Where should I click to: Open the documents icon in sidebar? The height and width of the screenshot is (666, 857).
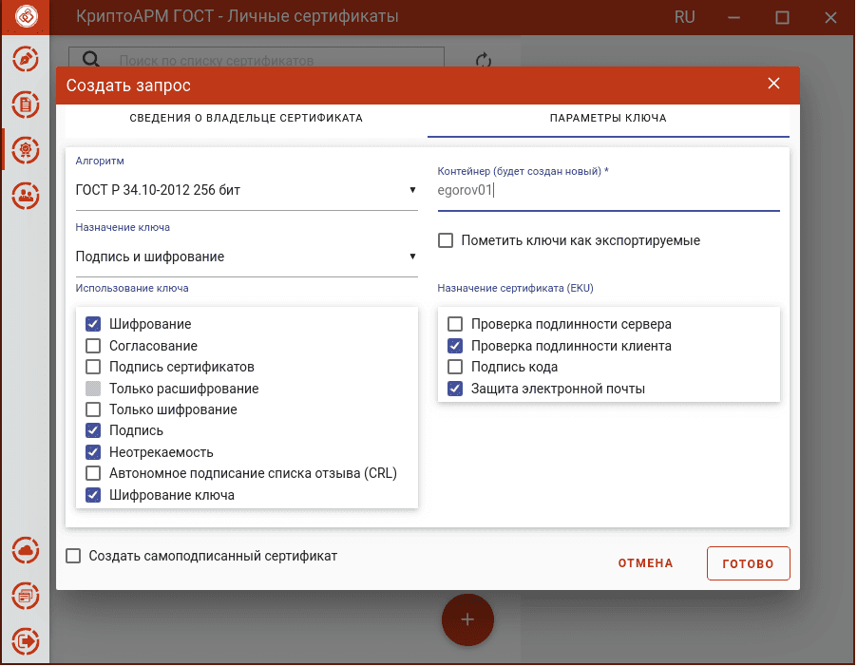click(x=26, y=105)
